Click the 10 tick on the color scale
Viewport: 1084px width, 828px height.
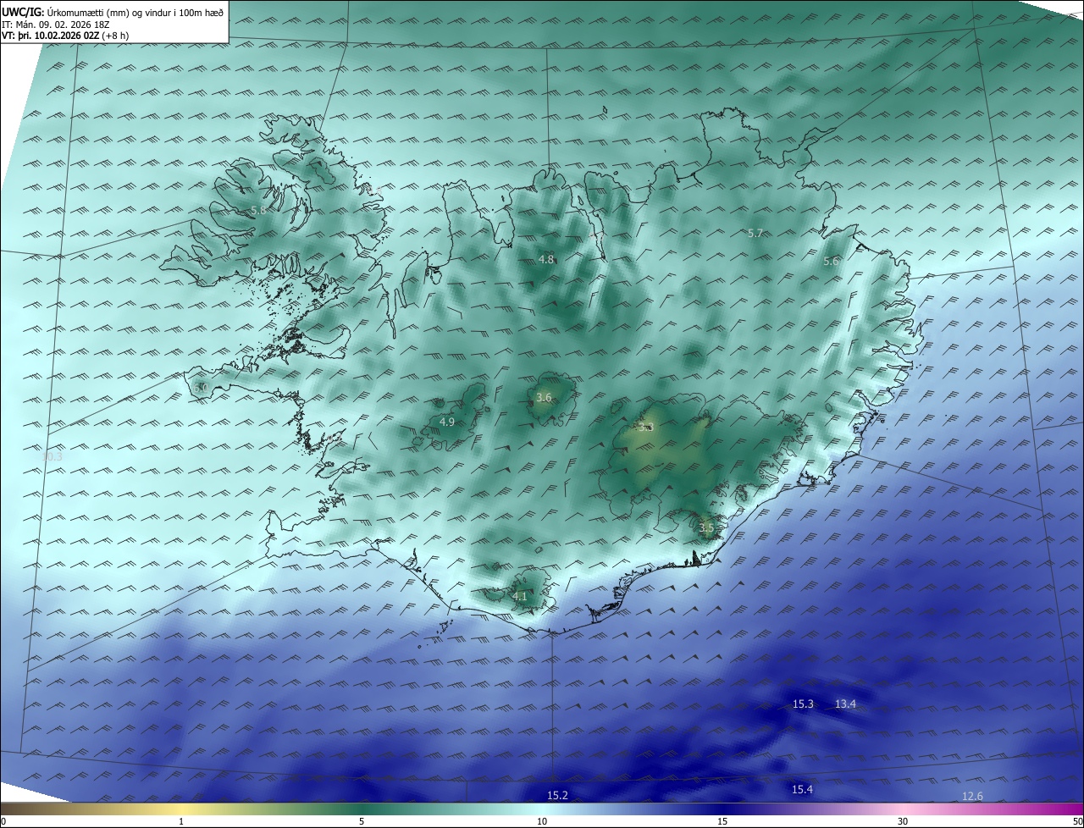[x=542, y=822]
